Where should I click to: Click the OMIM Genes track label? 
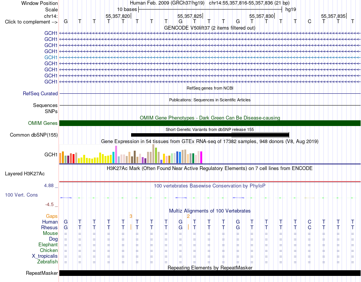(x=43, y=123)
